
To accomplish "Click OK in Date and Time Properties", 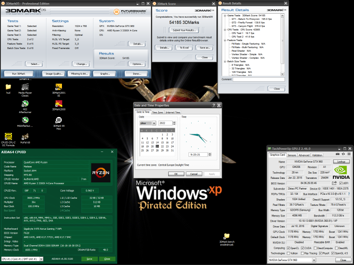I will (x=176, y=174).
